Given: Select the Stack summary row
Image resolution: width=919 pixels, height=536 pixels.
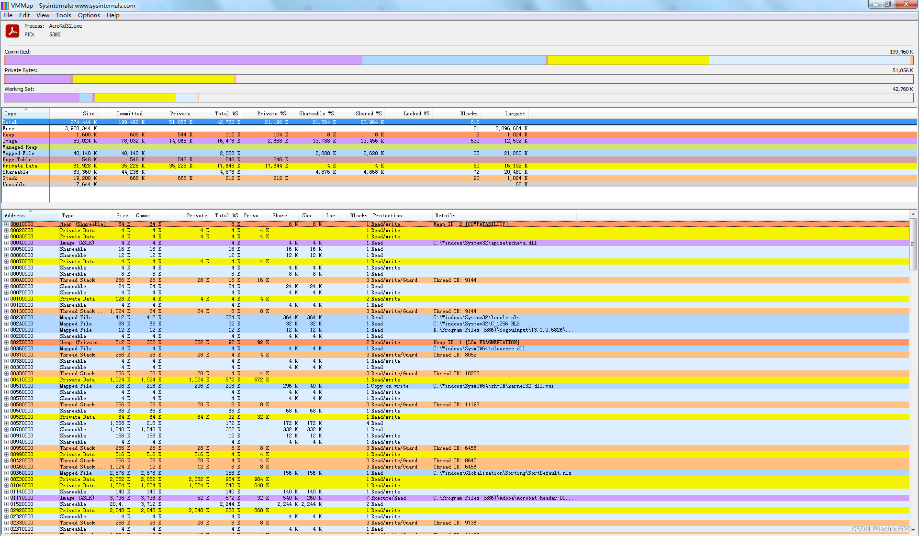Looking at the screenshot, I should click(459, 178).
